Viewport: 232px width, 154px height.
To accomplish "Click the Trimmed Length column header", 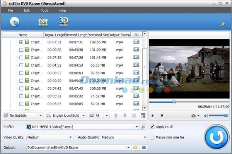I will click(76, 35).
